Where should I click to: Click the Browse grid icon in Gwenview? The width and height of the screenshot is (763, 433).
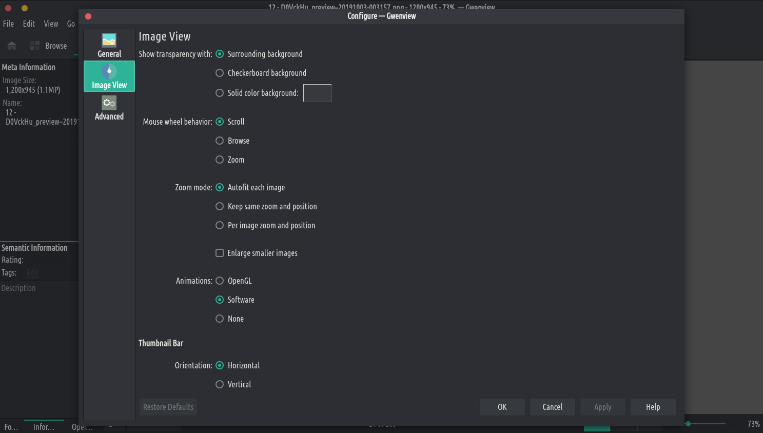tap(35, 46)
